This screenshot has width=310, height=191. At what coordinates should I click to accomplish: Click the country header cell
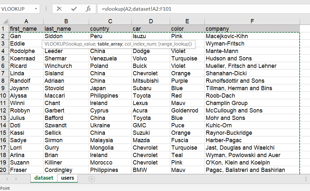[x=110, y=29]
